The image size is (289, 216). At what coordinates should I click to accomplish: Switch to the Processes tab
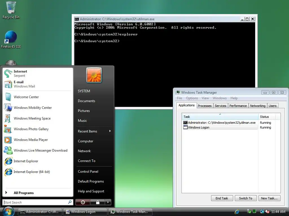point(205,106)
